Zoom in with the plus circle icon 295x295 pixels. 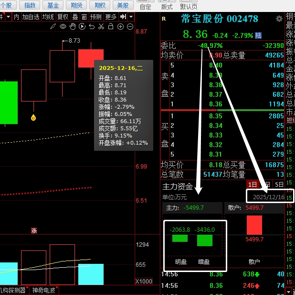coord(120,27)
